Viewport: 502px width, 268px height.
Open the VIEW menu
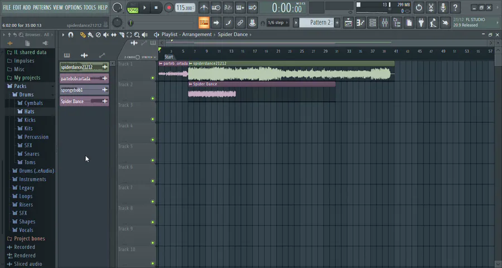[58, 7]
